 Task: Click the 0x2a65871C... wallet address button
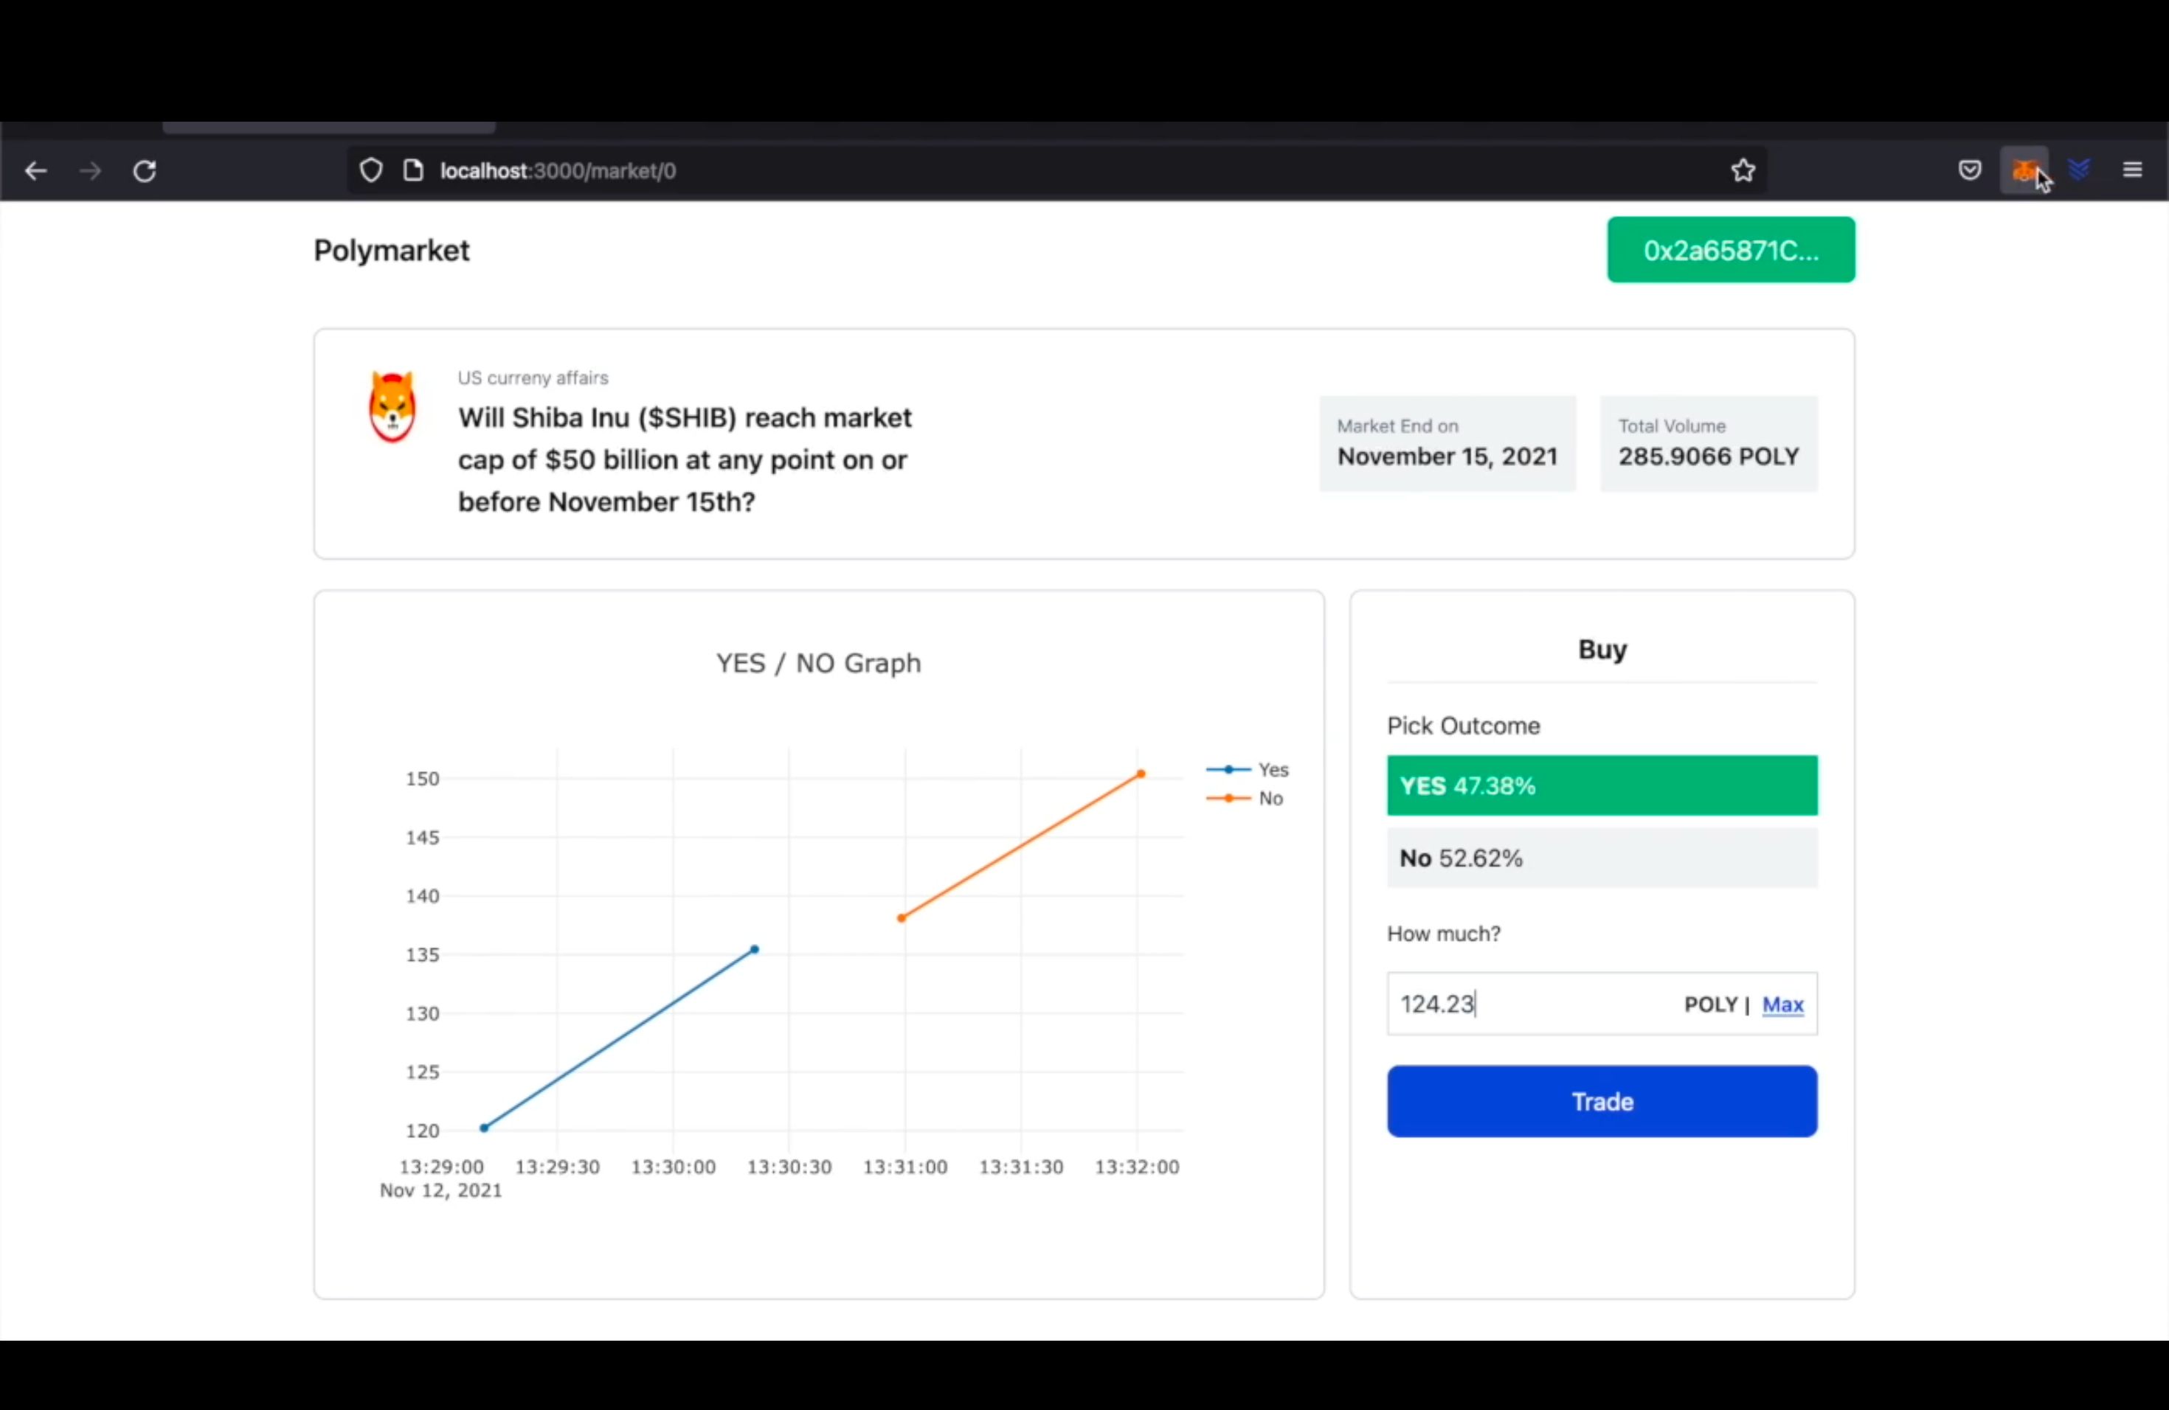pos(1731,249)
